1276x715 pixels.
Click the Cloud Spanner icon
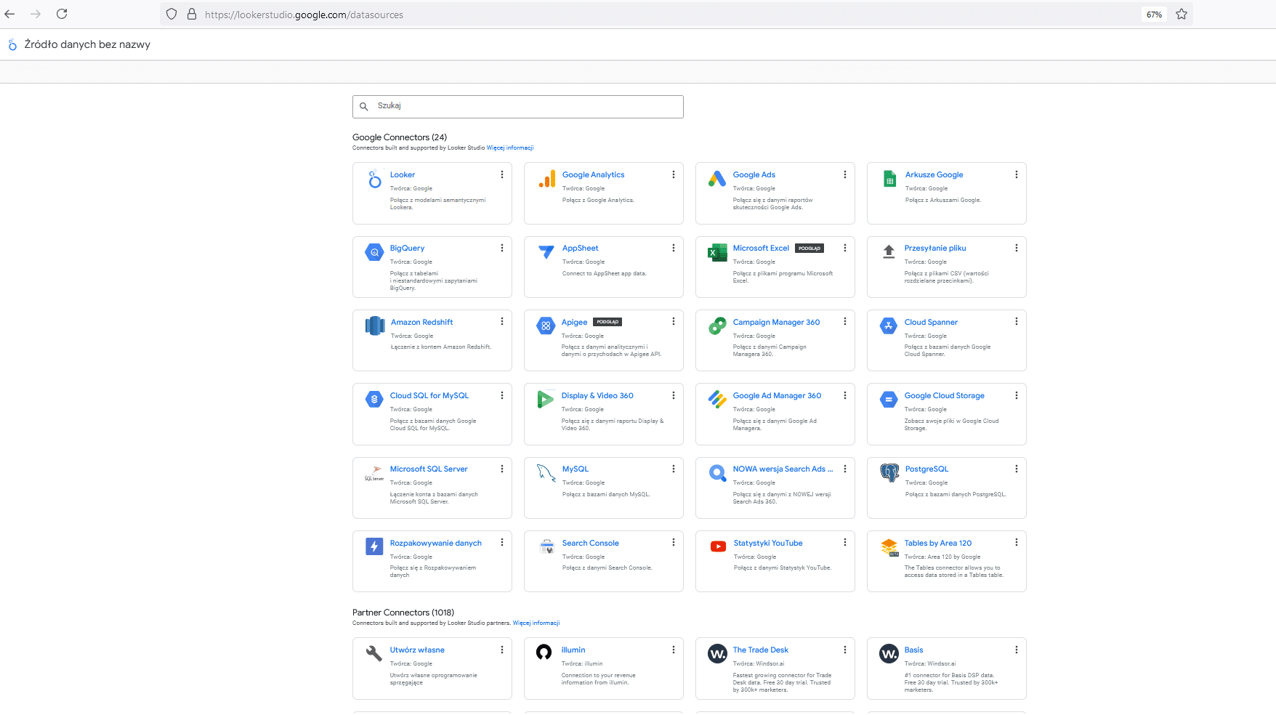point(889,326)
